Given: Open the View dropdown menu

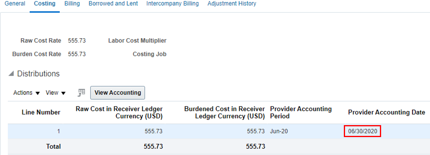Looking at the screenshot, I should click(56, 93).
